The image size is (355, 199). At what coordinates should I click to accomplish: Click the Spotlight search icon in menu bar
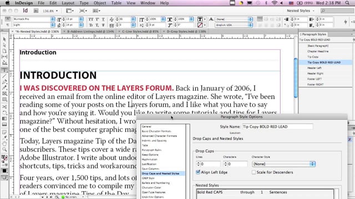pos(347,3)
